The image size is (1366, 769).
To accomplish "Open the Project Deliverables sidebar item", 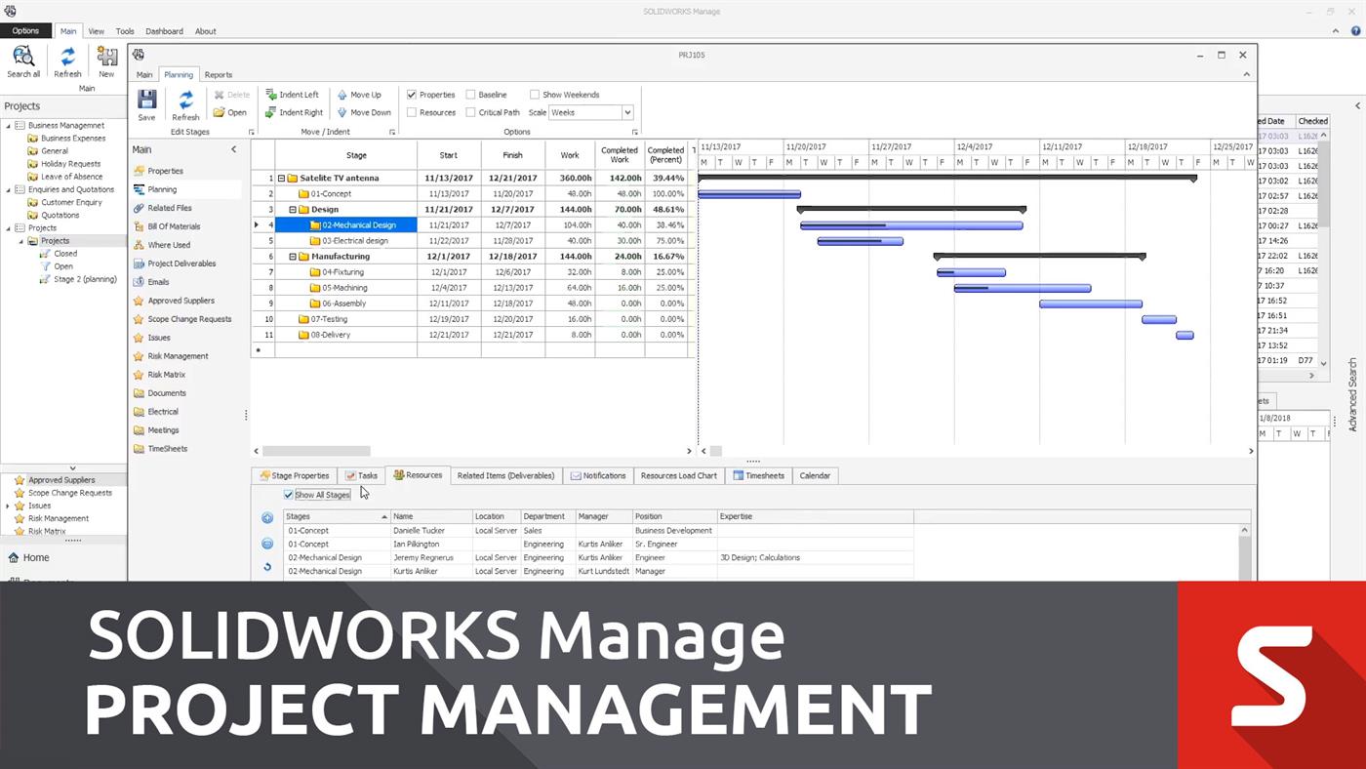I will pyautogui.click(x=181, y=263).
